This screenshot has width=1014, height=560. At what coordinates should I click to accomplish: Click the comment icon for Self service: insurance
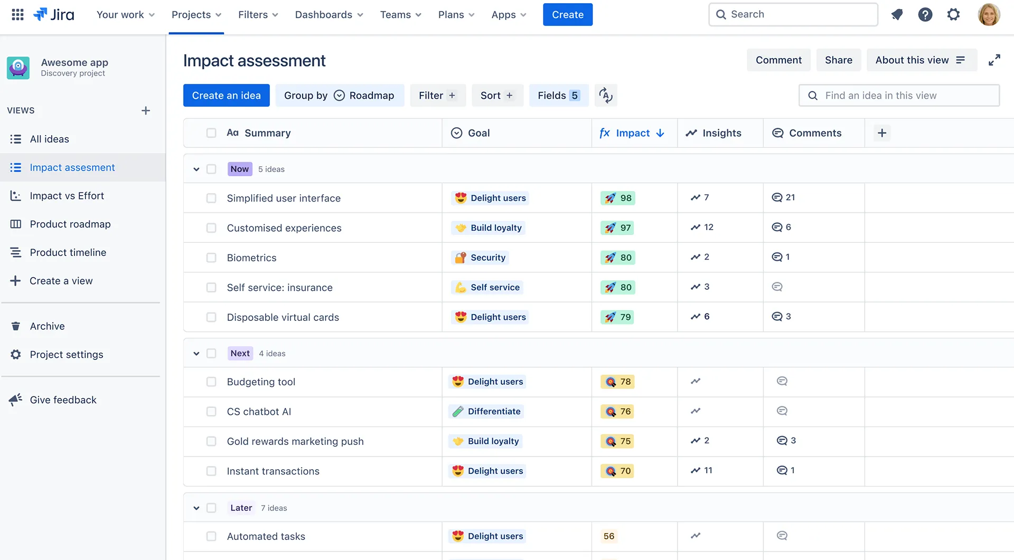(777, 287)
